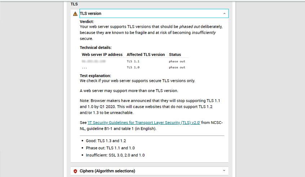Click the Status column header
The height and width of the screenshot is (177, 305).
pos(175,55)
